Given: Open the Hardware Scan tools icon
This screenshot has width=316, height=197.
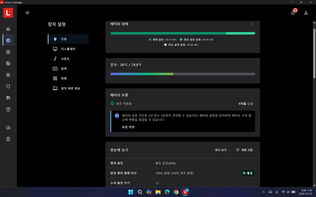Looking at the screenshot, I should (x=8, y=98).
